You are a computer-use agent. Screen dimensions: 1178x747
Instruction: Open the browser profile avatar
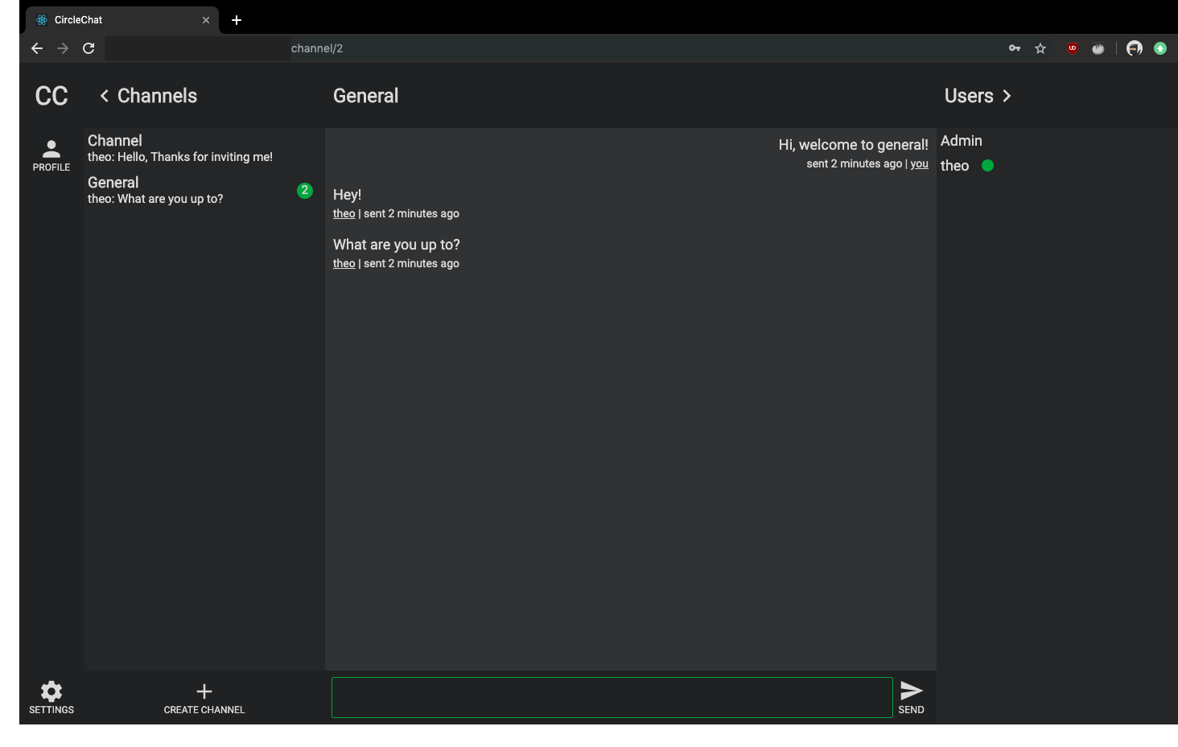tap(1135, 48)
